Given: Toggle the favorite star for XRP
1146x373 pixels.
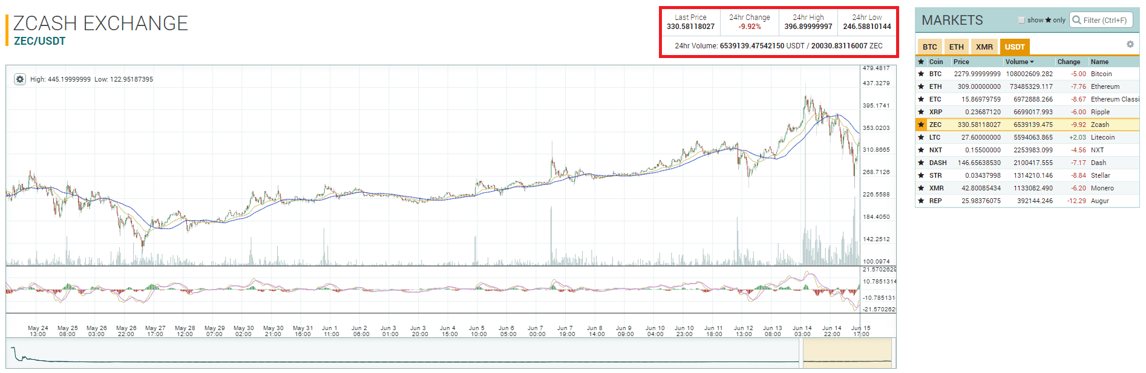Looking at the screenshot, I should pyautogui.click(x=921, y=112).
